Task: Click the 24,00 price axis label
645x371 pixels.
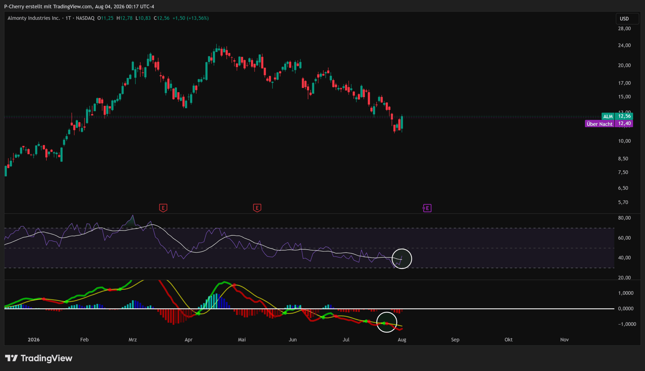Action: [624, 45]
